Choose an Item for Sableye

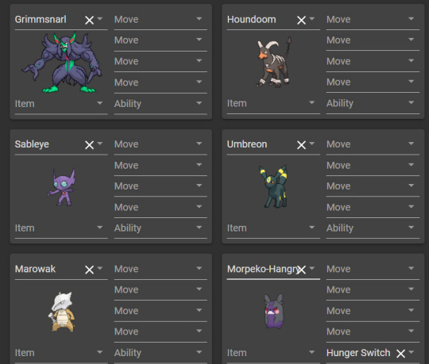tap(61, 228)
